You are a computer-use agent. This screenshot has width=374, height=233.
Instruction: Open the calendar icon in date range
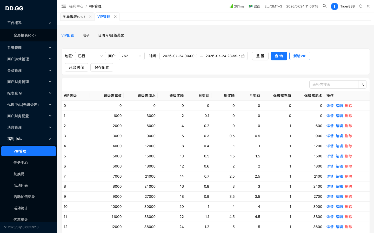[x=243, y=56]
